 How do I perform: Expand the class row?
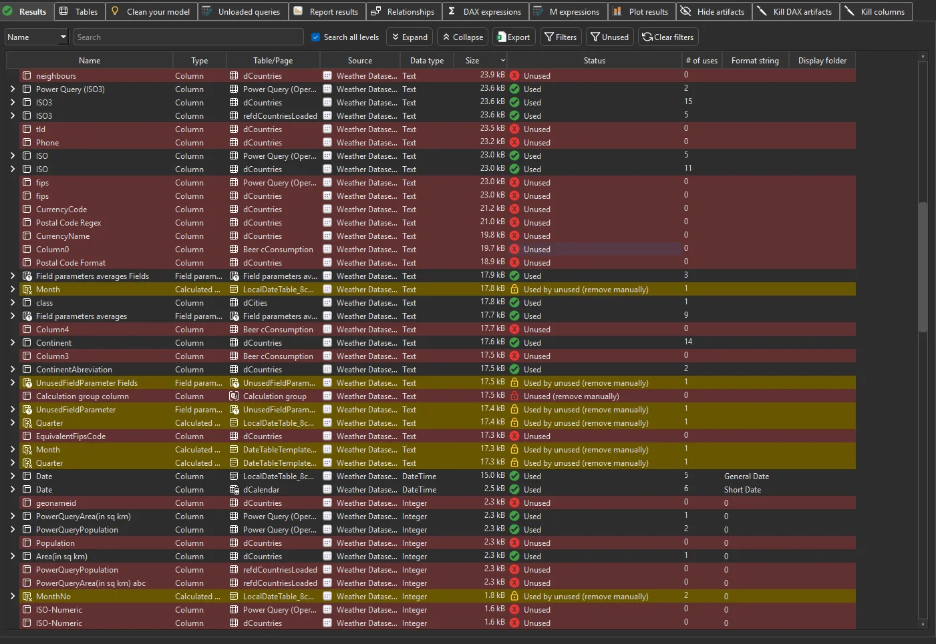coord(13,302)
